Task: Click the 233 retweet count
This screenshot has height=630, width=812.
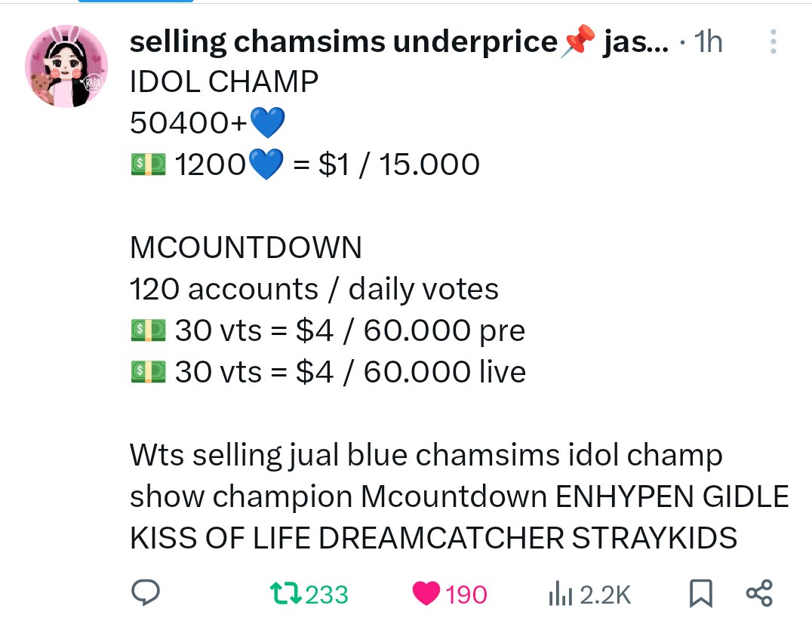Action: [x=327, y=595]
